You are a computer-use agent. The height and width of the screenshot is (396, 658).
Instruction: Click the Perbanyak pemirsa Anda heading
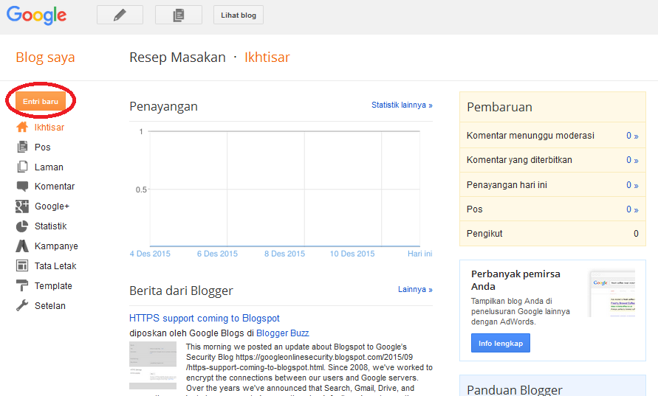[x=515, y=280]
